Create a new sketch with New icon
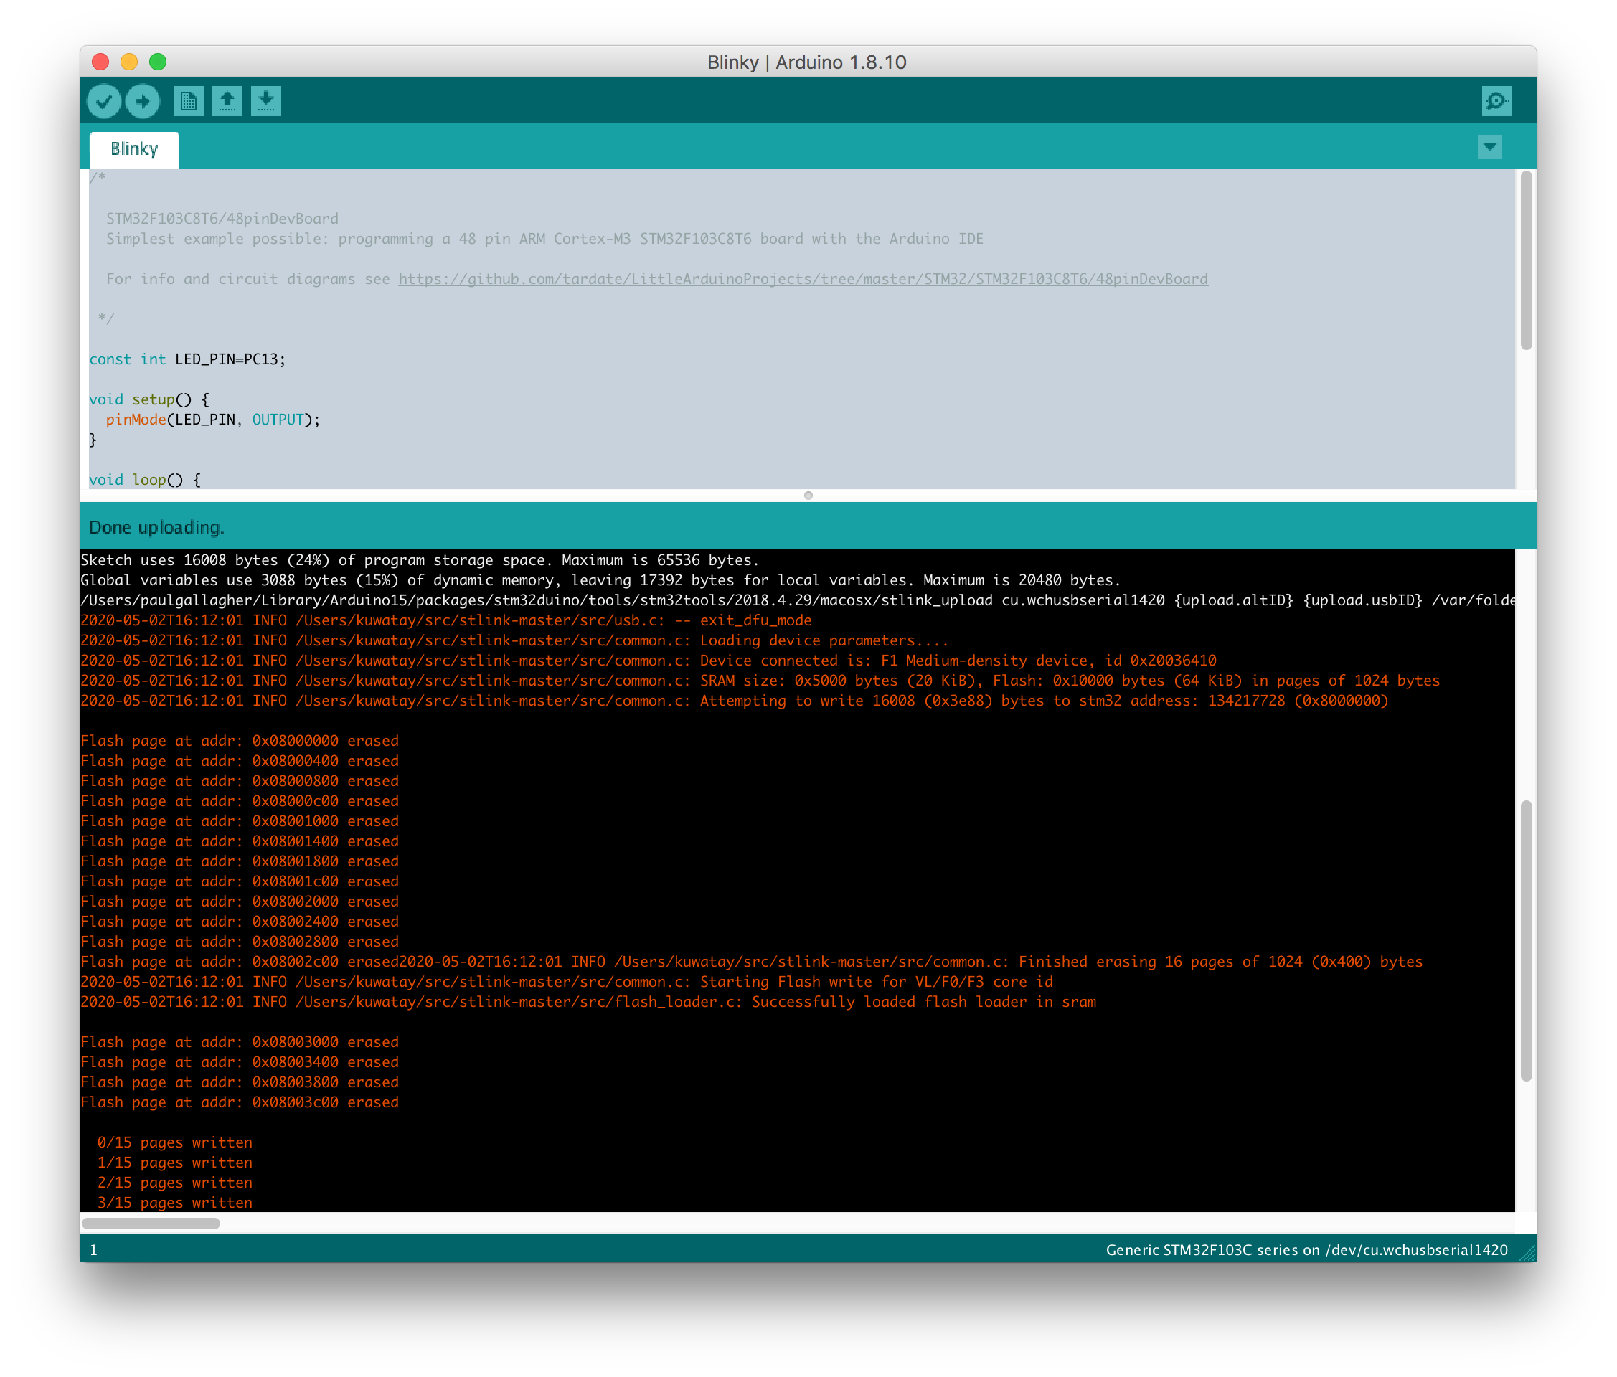This screenshot has height=1377, width=1617. (x=188, y=100)
